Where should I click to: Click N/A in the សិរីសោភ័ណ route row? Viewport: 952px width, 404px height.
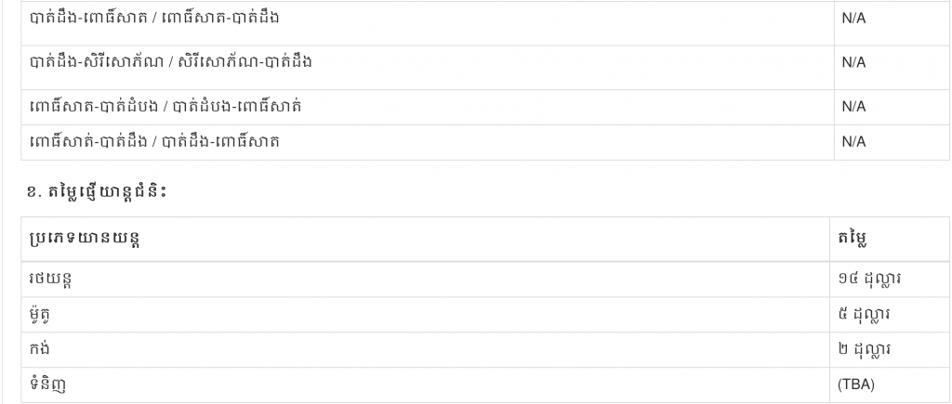pos(853,62)
